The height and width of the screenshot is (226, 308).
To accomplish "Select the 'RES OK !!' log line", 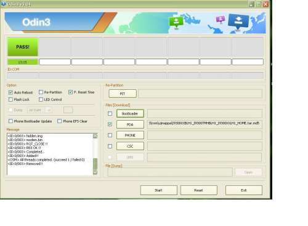I will pos(24,148).
